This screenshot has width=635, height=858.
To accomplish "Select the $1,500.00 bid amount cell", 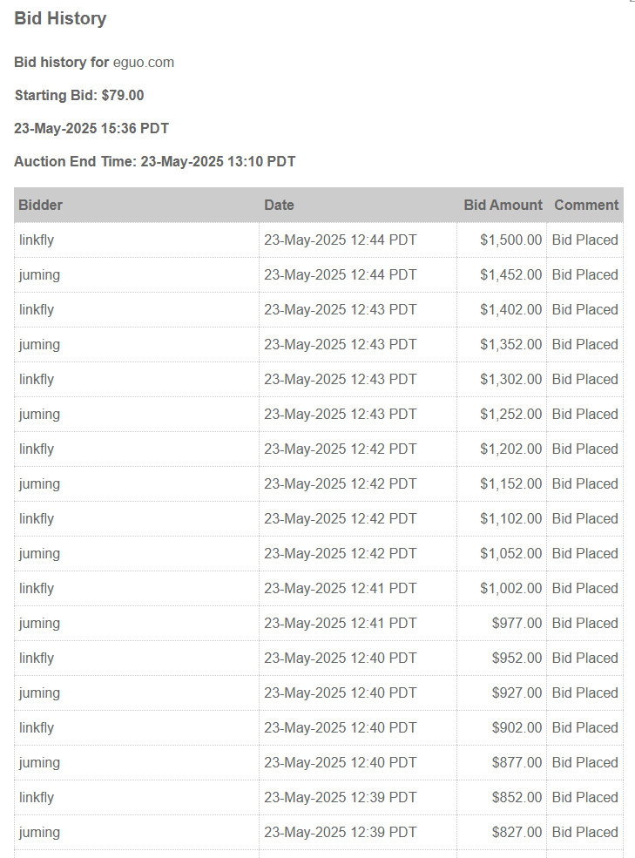I will pos(510,240).
